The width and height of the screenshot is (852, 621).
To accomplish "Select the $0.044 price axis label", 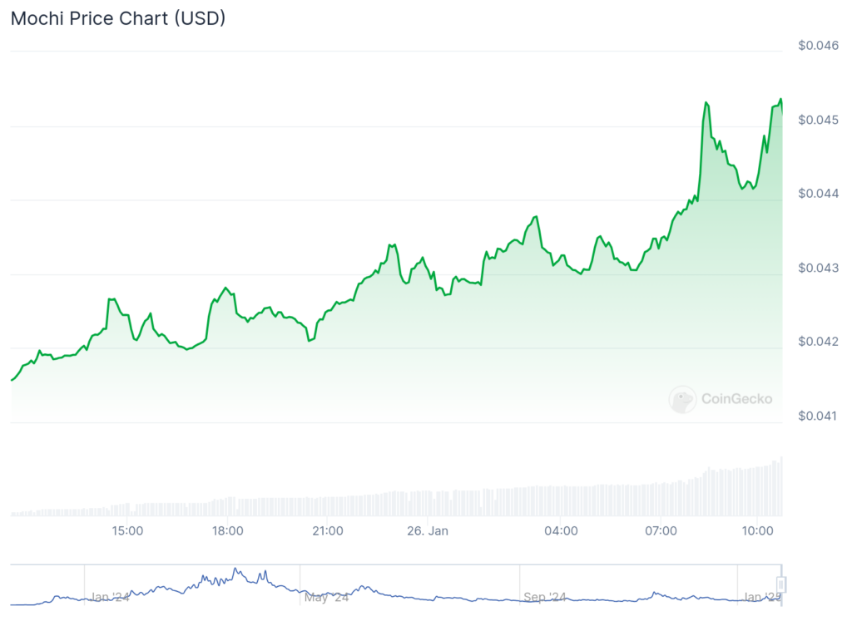I will click(818, 194).
